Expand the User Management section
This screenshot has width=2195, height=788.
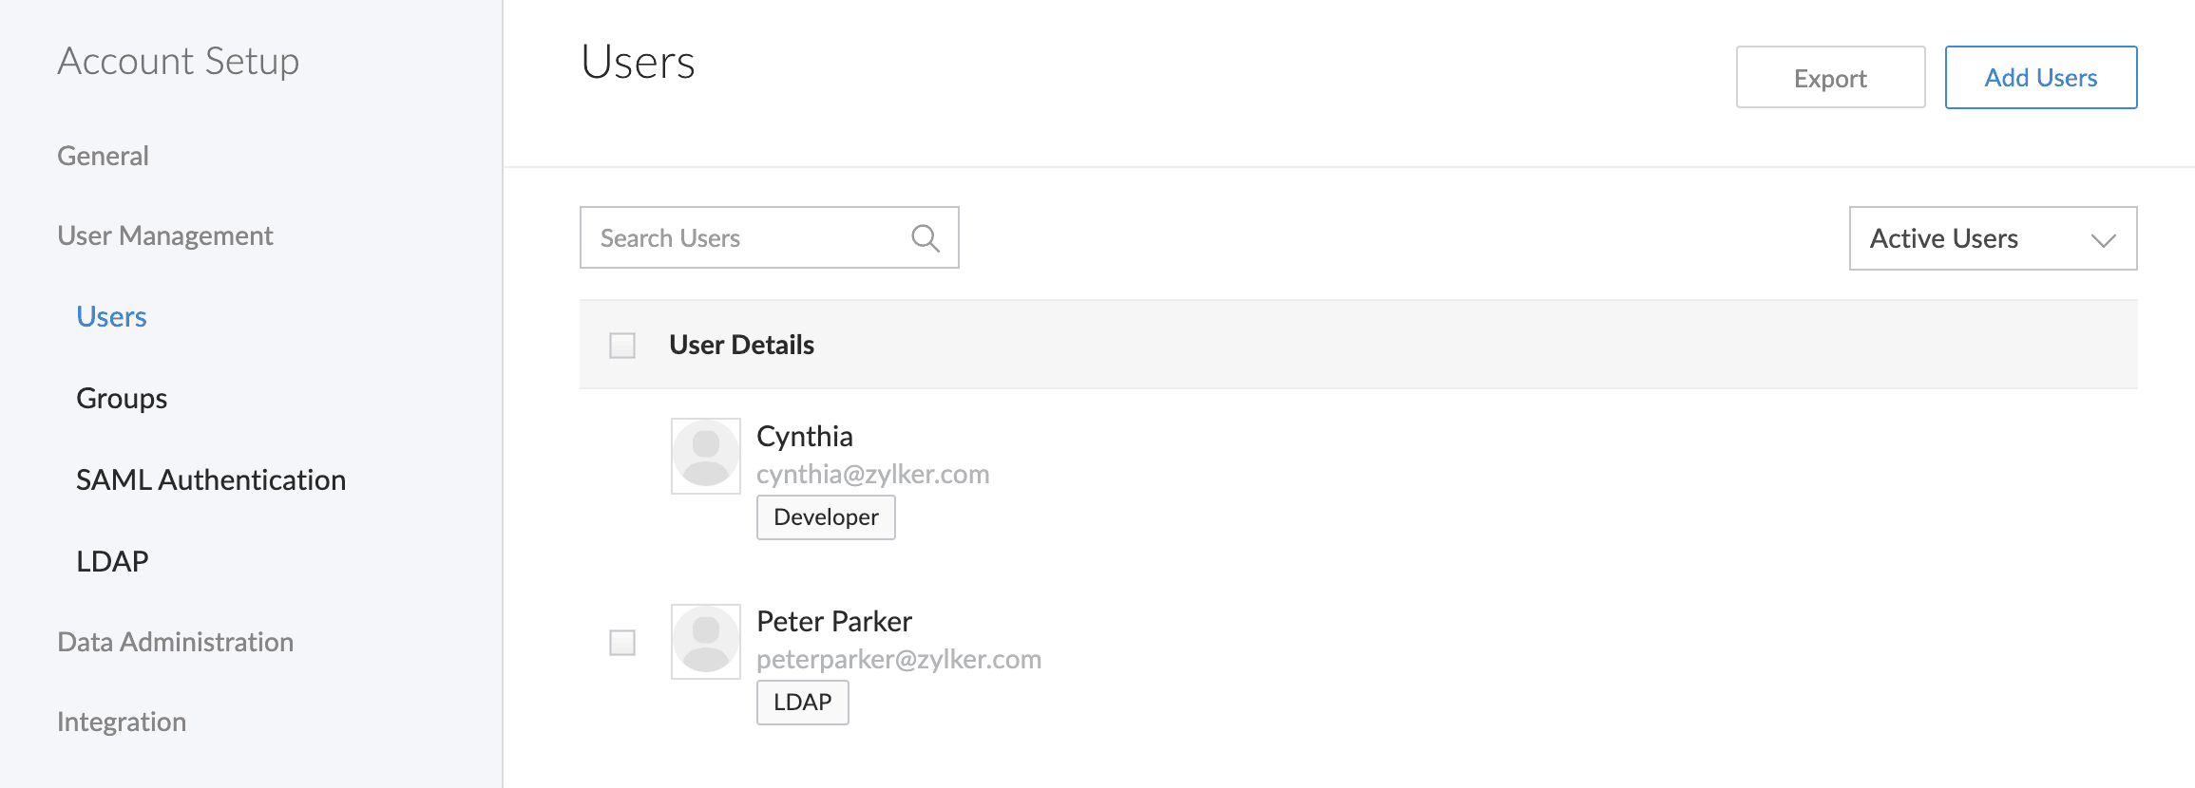(x=165, y=235)
